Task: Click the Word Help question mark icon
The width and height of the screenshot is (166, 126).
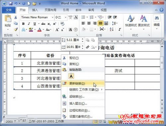Action: coord(161,10)
